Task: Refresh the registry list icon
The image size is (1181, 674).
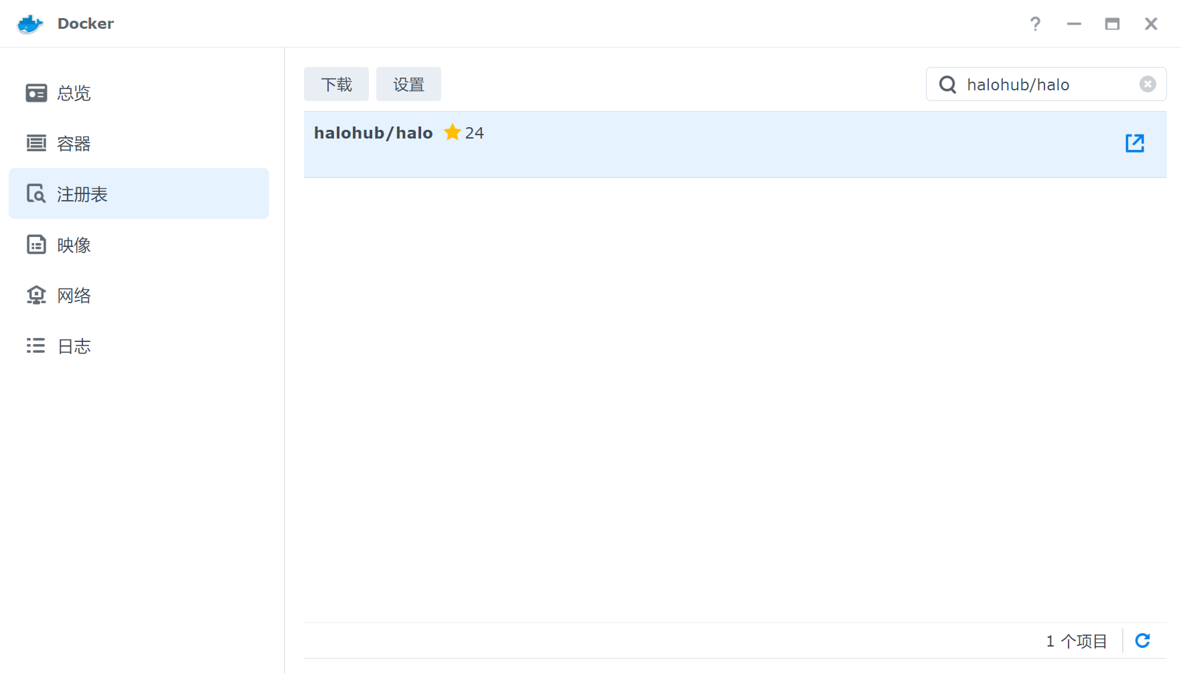Action: 1143,641
